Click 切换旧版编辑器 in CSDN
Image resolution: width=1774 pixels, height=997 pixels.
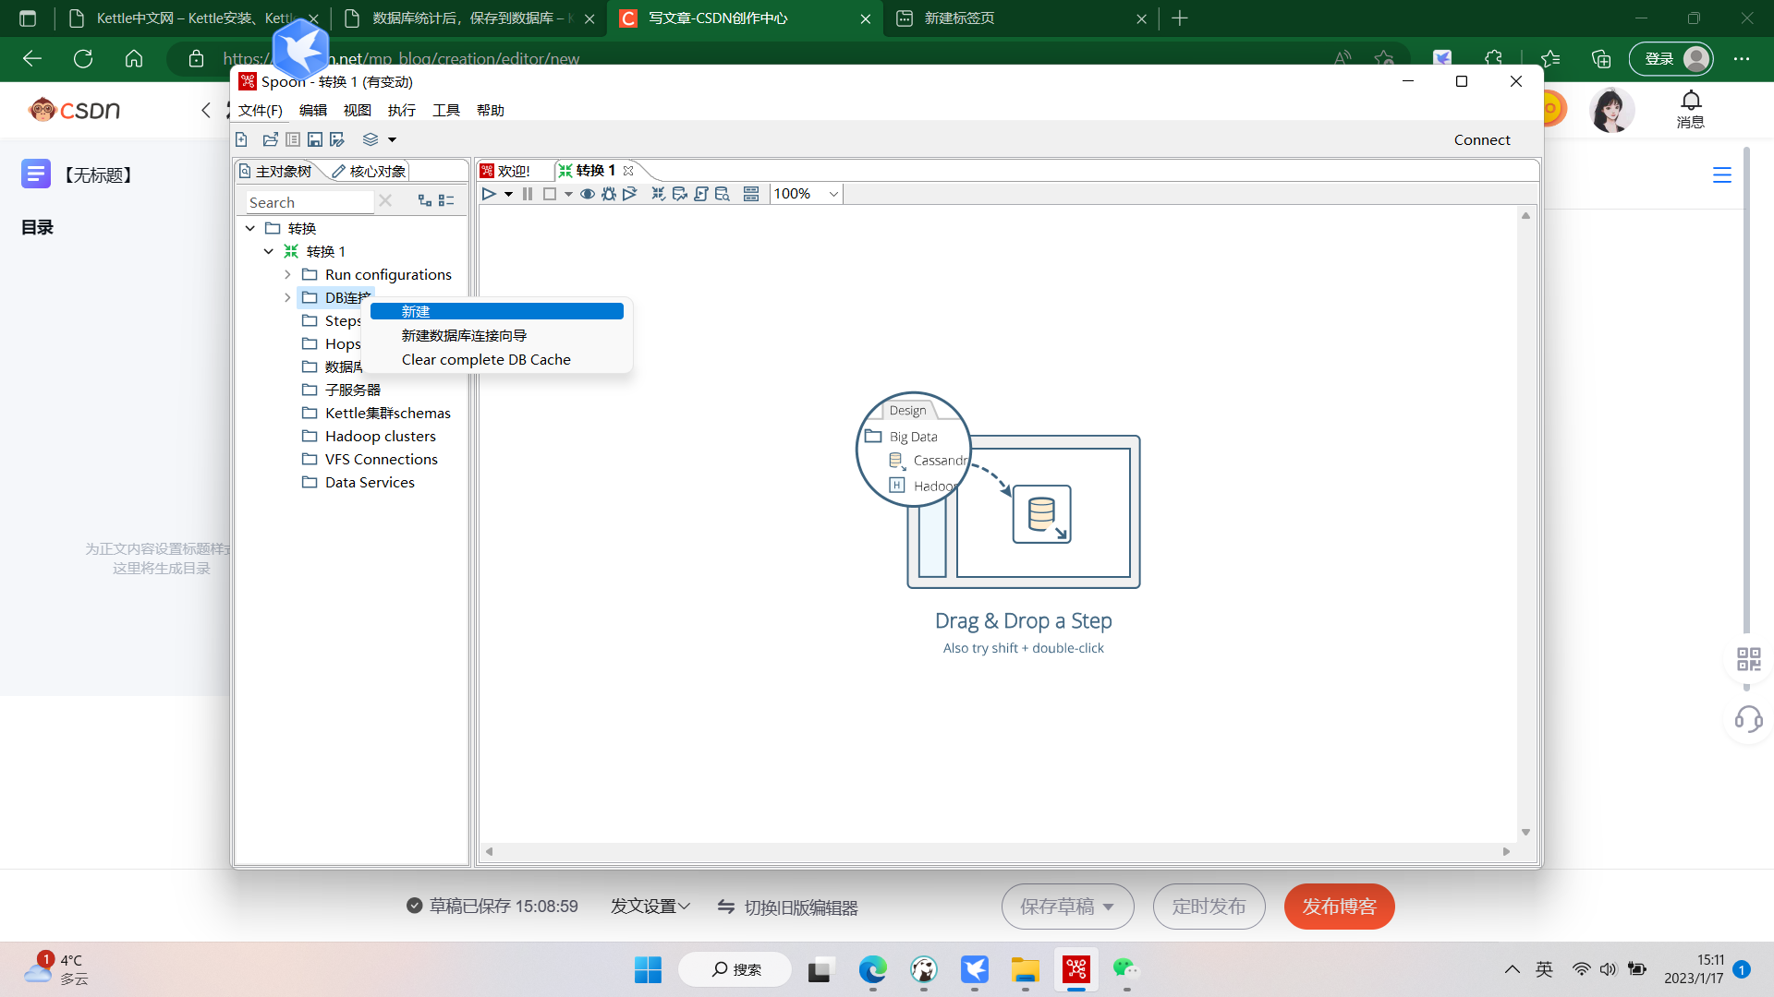click(x=788, y=907)
